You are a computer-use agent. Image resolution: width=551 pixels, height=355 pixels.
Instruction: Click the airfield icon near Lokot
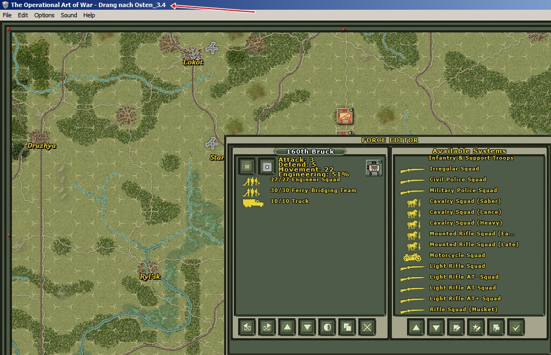212,48
